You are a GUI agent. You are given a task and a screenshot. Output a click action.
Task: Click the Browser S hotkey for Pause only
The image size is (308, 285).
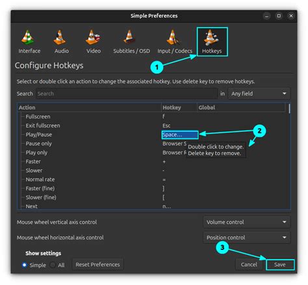click(x=174, y=144)
